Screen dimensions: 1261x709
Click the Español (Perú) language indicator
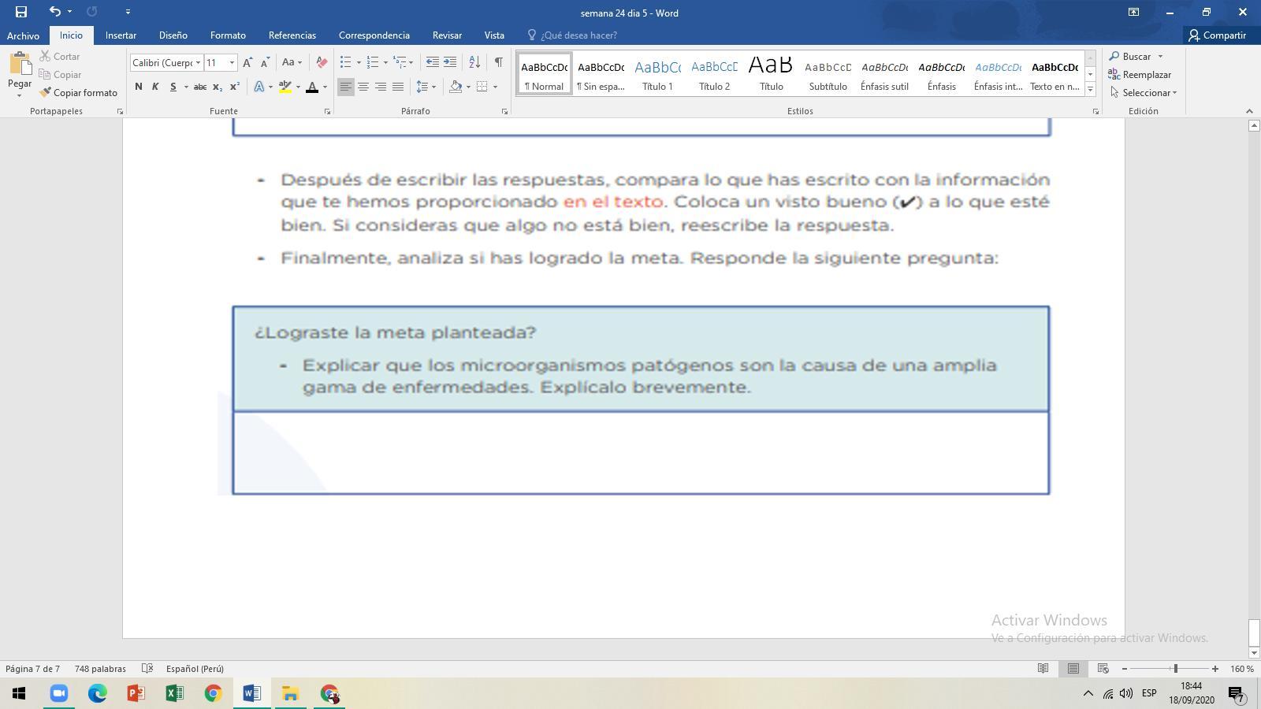tap(195, 669)
